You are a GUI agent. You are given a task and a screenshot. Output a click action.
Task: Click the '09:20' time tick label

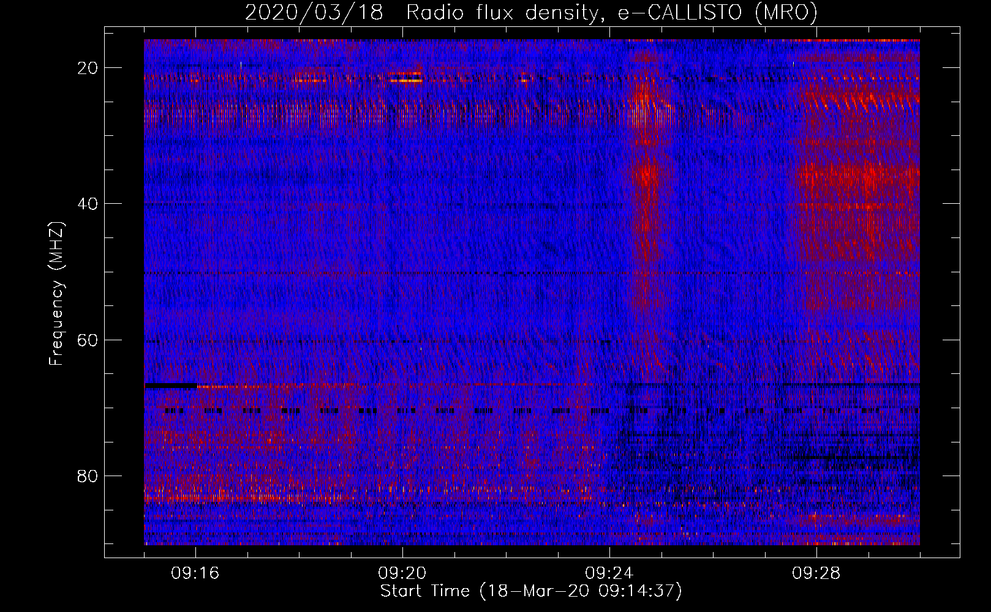coord(402,573)
